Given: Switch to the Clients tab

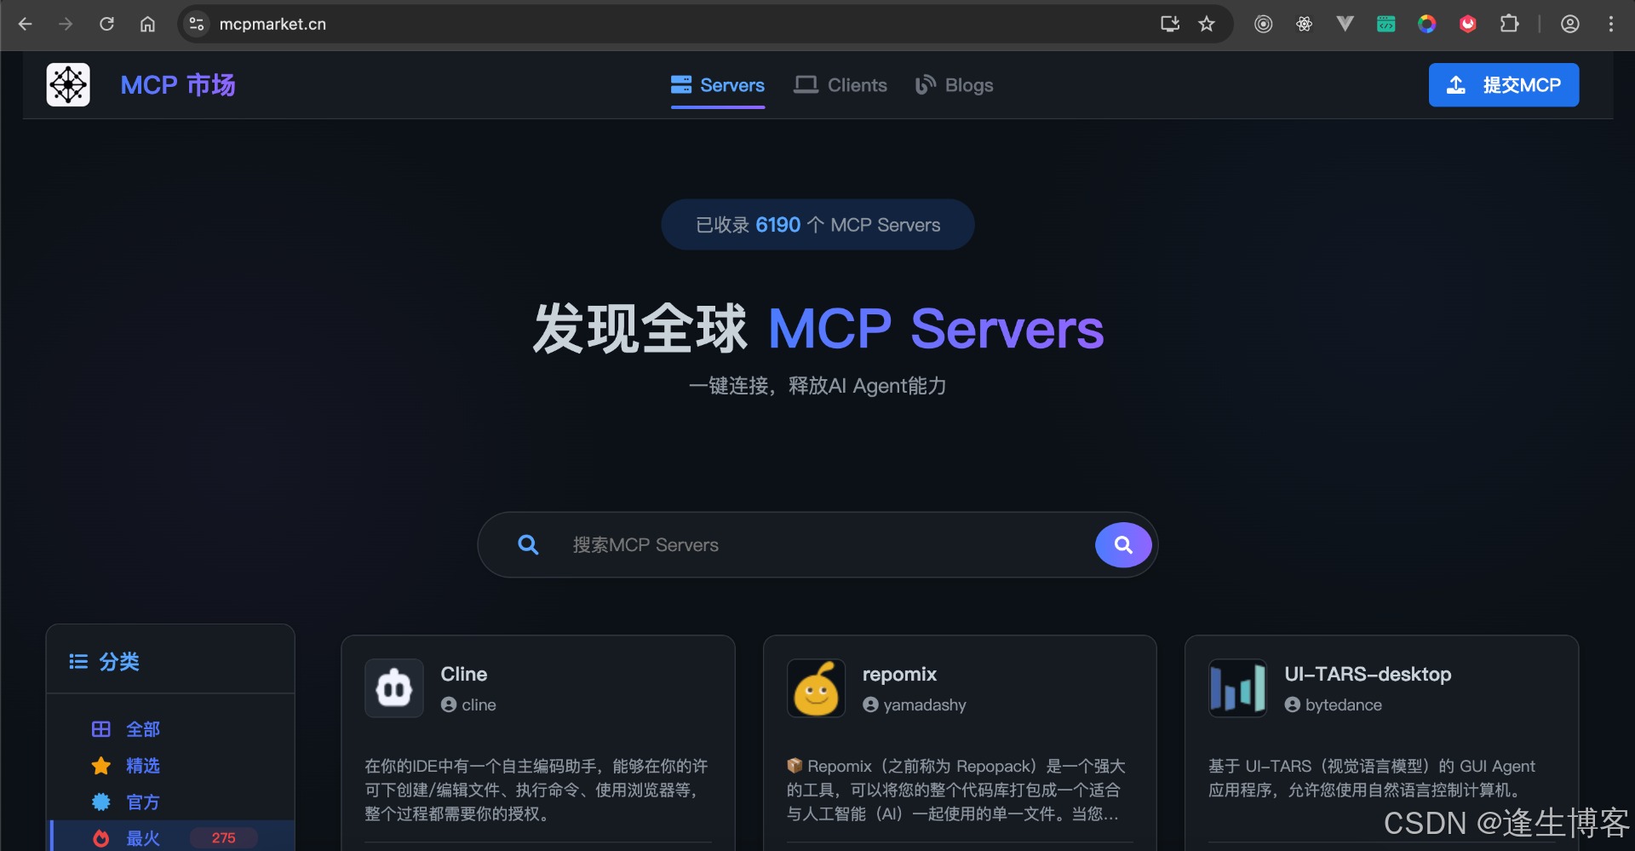Looking at the screenshot, I should (840, 84).
